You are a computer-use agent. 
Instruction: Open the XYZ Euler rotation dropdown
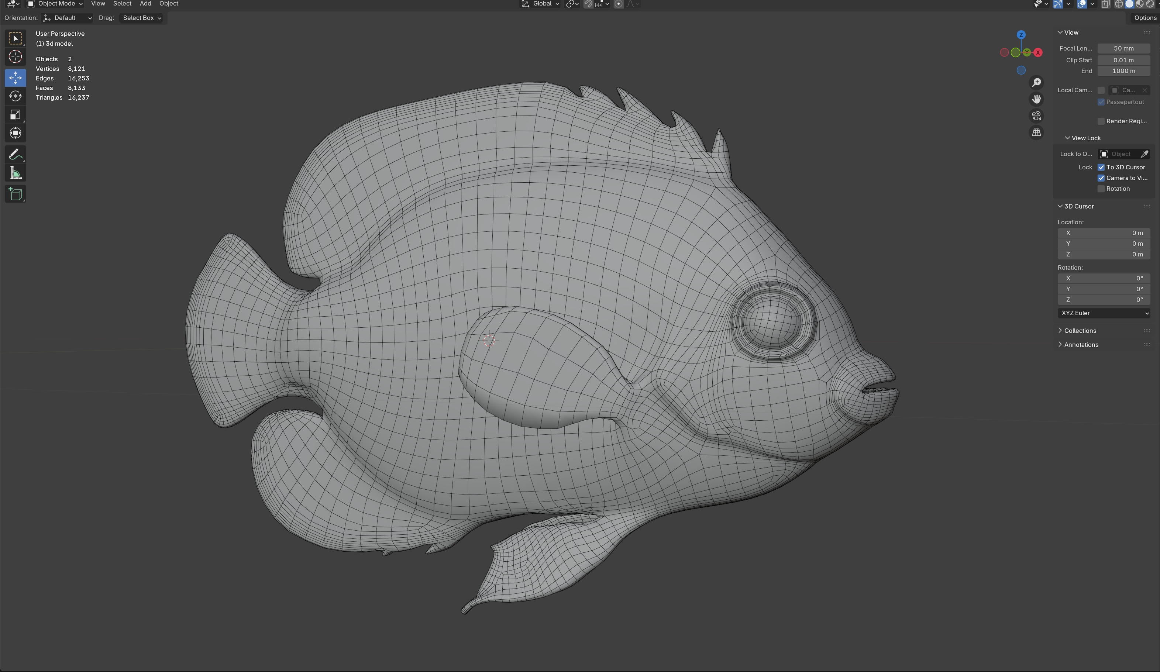tap(1104, 313)
